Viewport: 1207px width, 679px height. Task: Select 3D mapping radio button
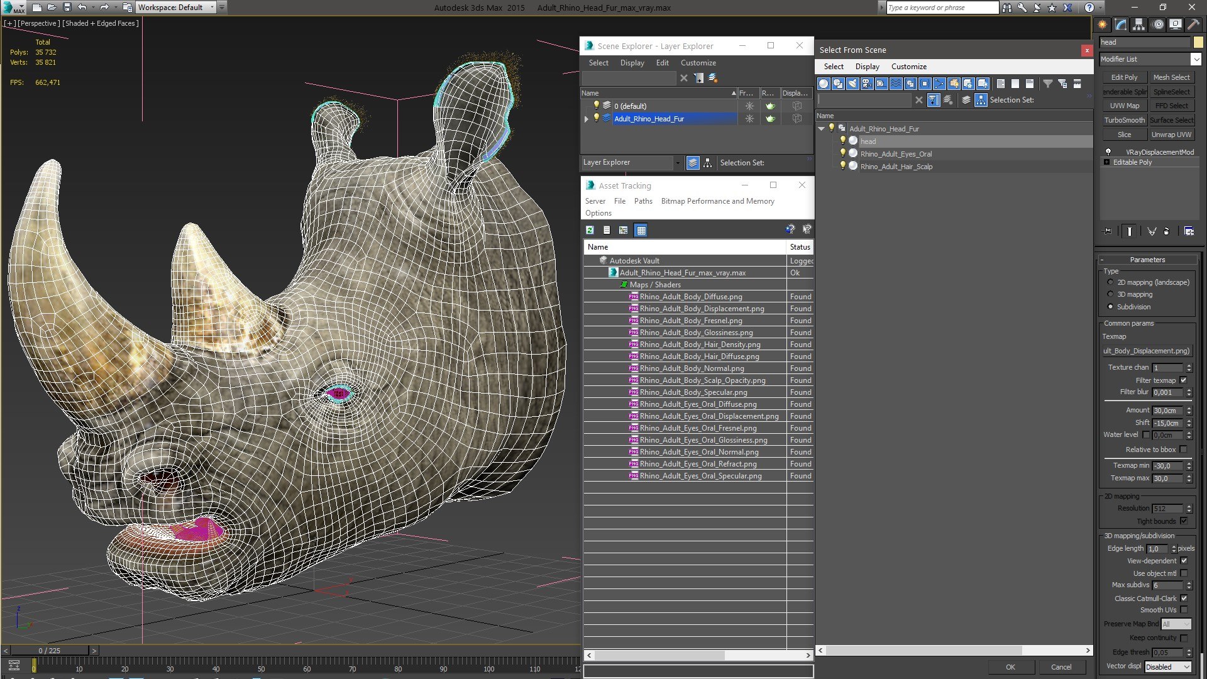(x=1110, y=294)
